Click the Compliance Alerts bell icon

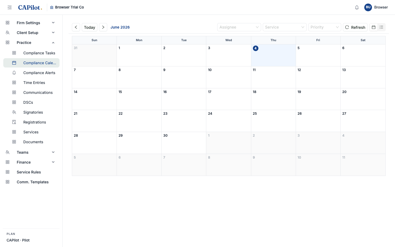coord(14,73)
